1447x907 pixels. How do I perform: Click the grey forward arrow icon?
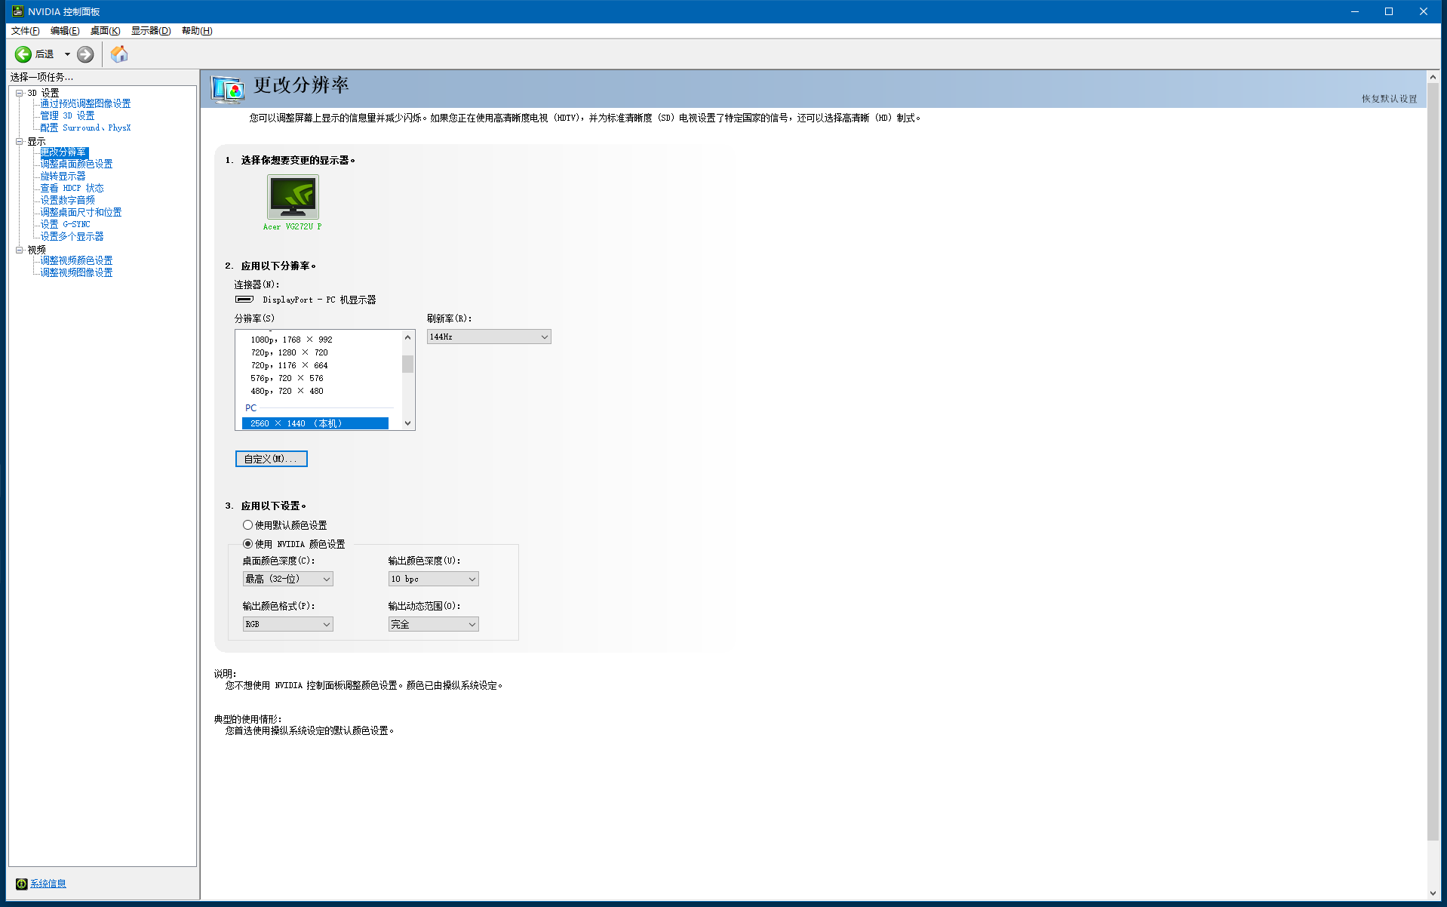click(85, 54)
